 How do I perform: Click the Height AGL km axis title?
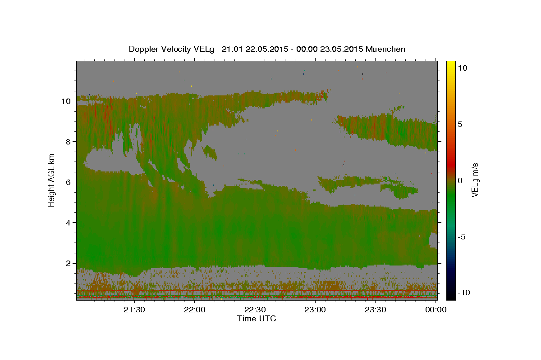(x=52, y=181)
